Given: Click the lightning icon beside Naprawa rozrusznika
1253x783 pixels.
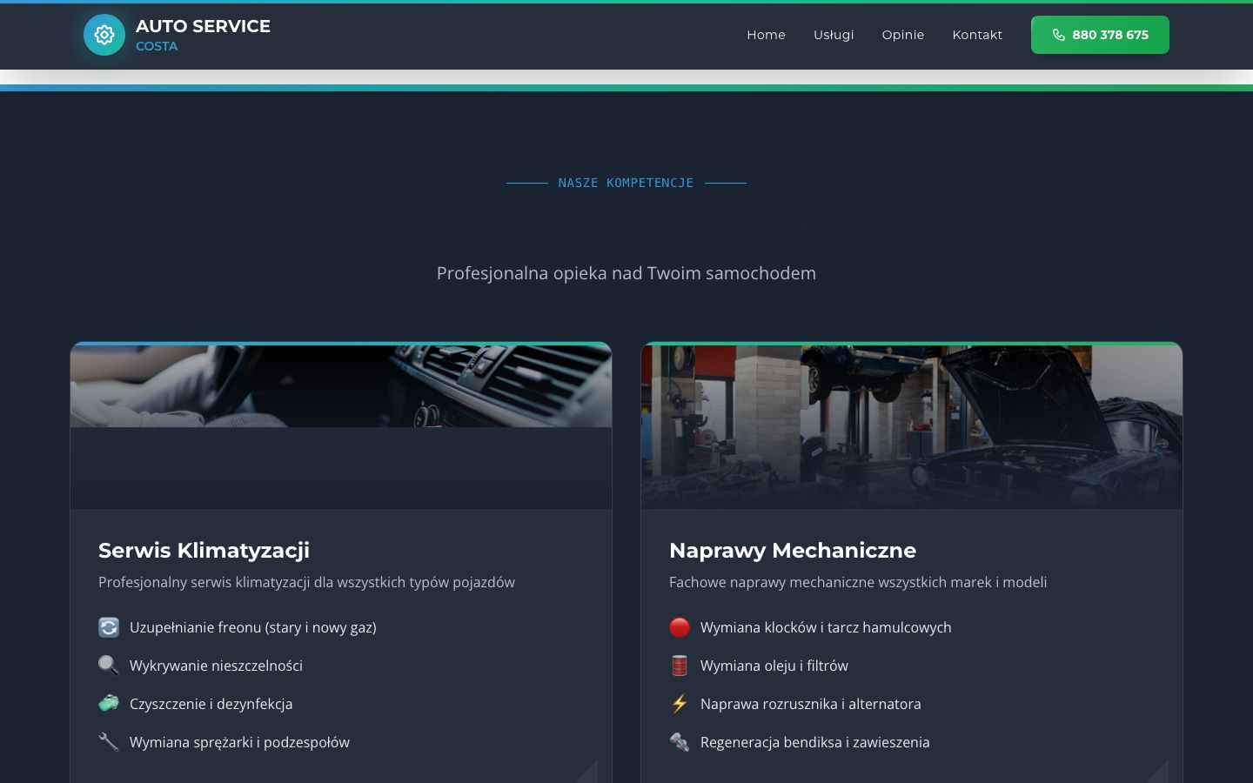Looking at the screenshot, I should click(x=680, y=704).
